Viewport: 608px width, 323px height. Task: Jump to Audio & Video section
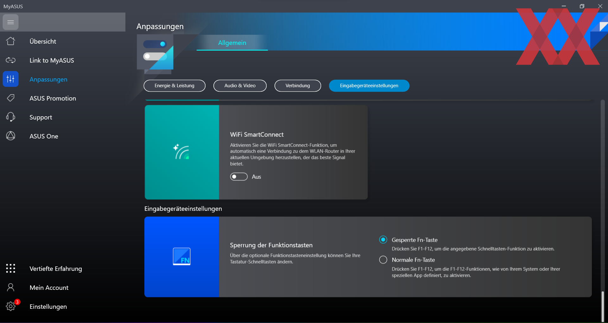(x=240, y=86)
